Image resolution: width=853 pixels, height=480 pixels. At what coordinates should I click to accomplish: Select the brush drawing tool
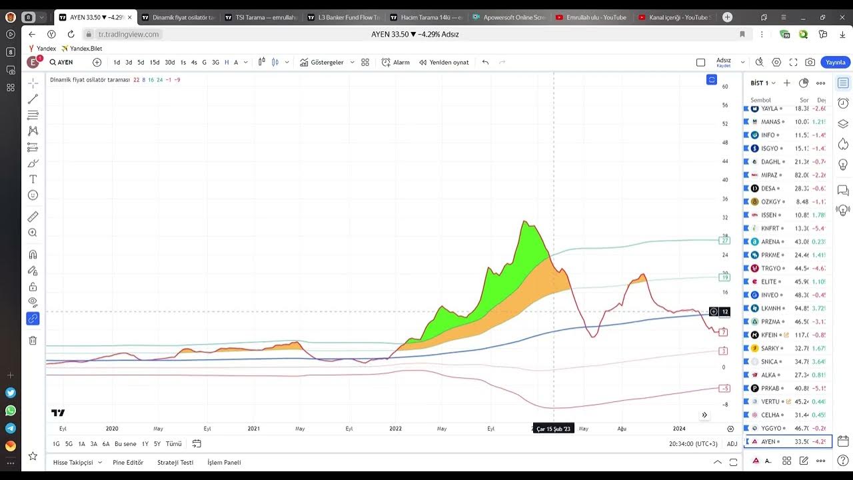[x=33, y=163]
